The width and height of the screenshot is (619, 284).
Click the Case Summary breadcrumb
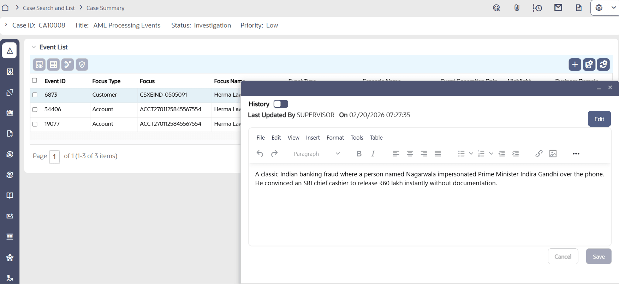[x=105, y=8]
